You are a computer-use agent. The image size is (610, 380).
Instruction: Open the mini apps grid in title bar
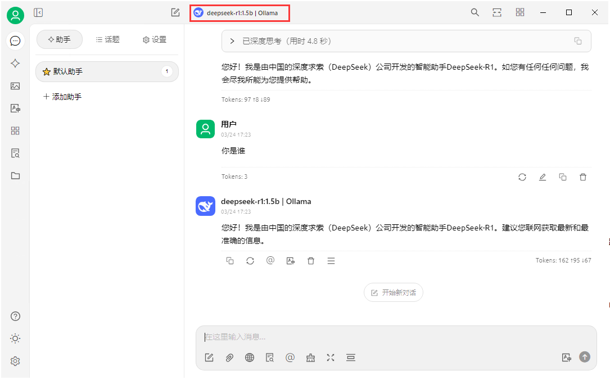click(519, 12)
